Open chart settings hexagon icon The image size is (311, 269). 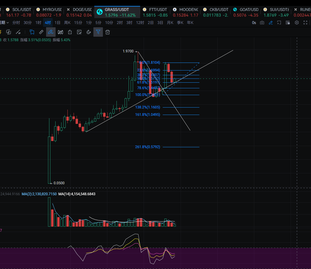coord(297,23)
